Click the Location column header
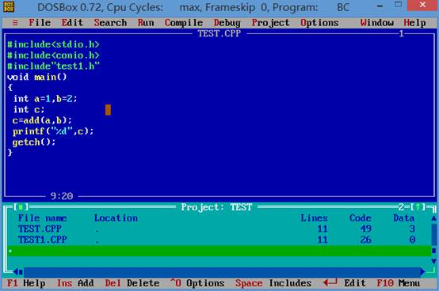 (116, 217)
